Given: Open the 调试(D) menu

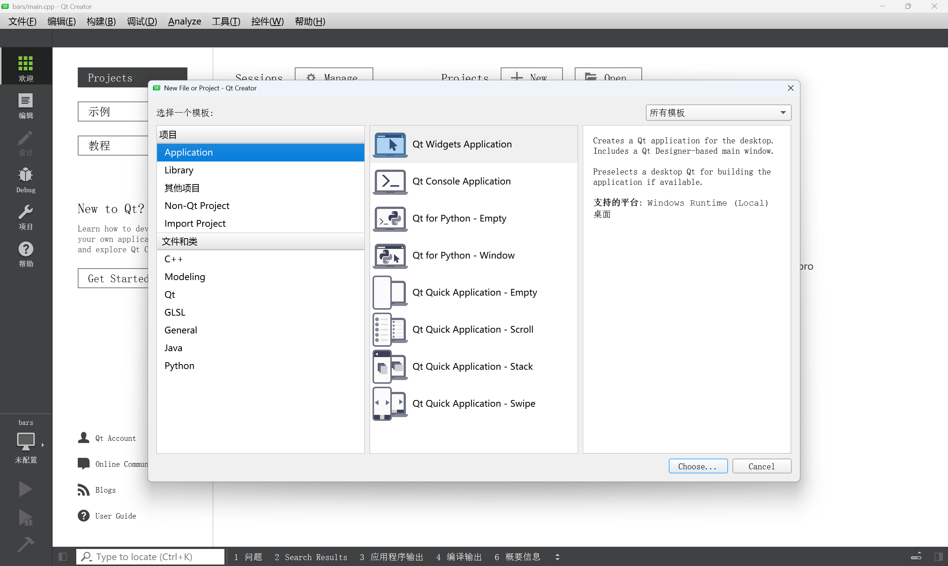Looking at the screenshot, I should (x=142, y=21).
